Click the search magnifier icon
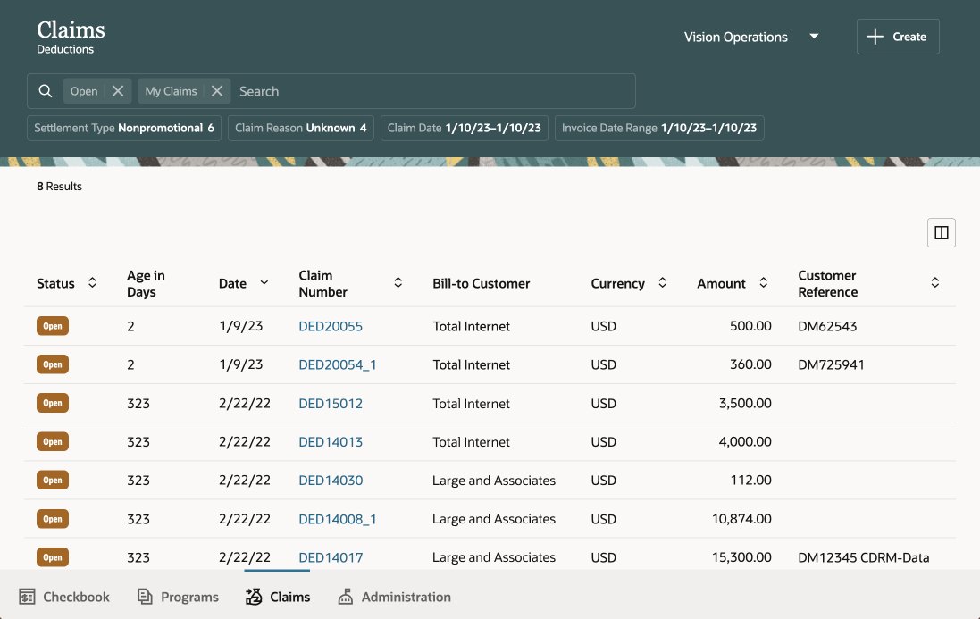 pyautogui.click(x=46, y=91)
